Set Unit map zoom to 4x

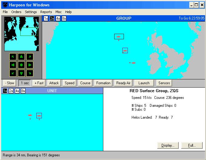point(17,91)
